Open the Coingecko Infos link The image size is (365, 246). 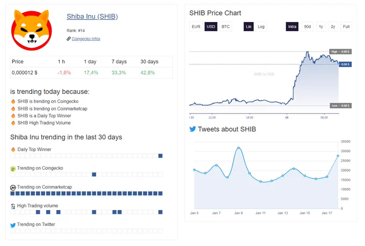tap(86, 39)
